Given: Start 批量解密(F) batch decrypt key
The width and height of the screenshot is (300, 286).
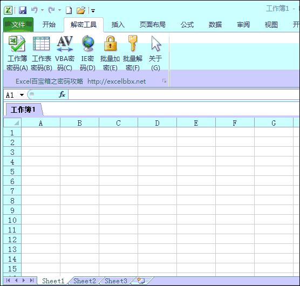Looking at the screenshot, I should [133, 53].
